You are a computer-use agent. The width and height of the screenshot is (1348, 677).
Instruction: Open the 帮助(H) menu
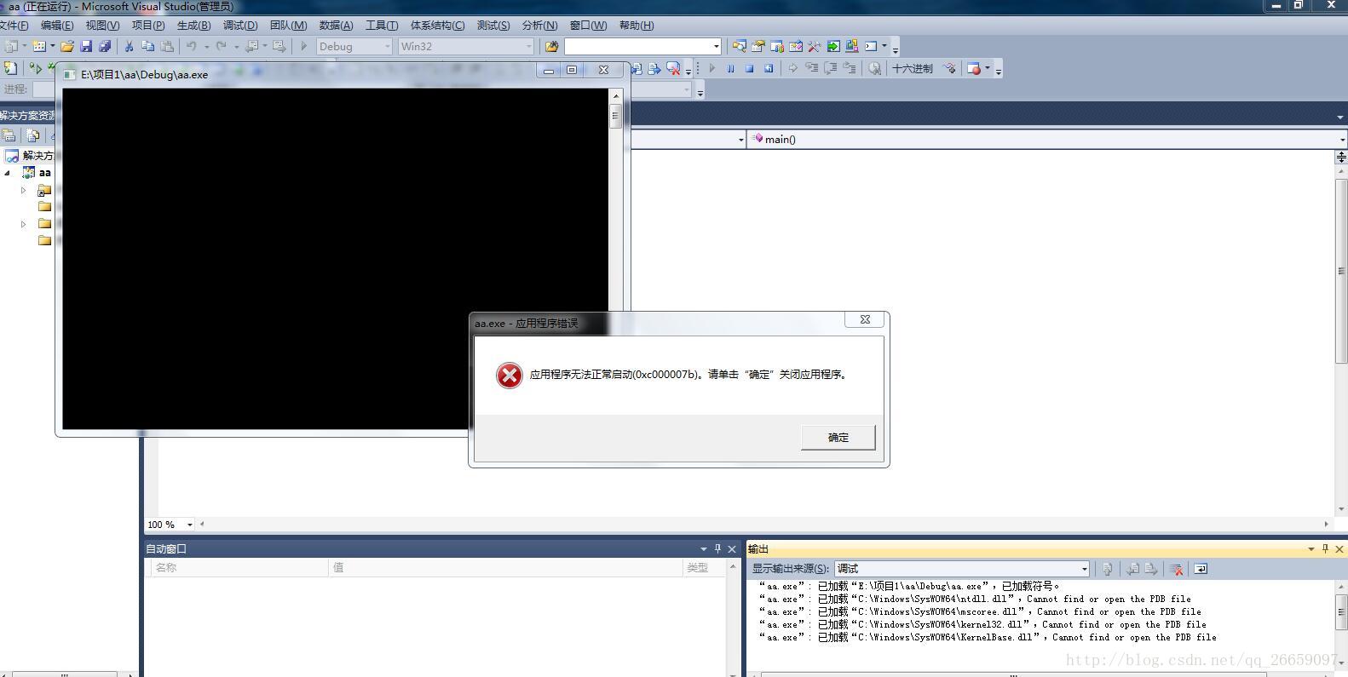(x=637, y=25)
